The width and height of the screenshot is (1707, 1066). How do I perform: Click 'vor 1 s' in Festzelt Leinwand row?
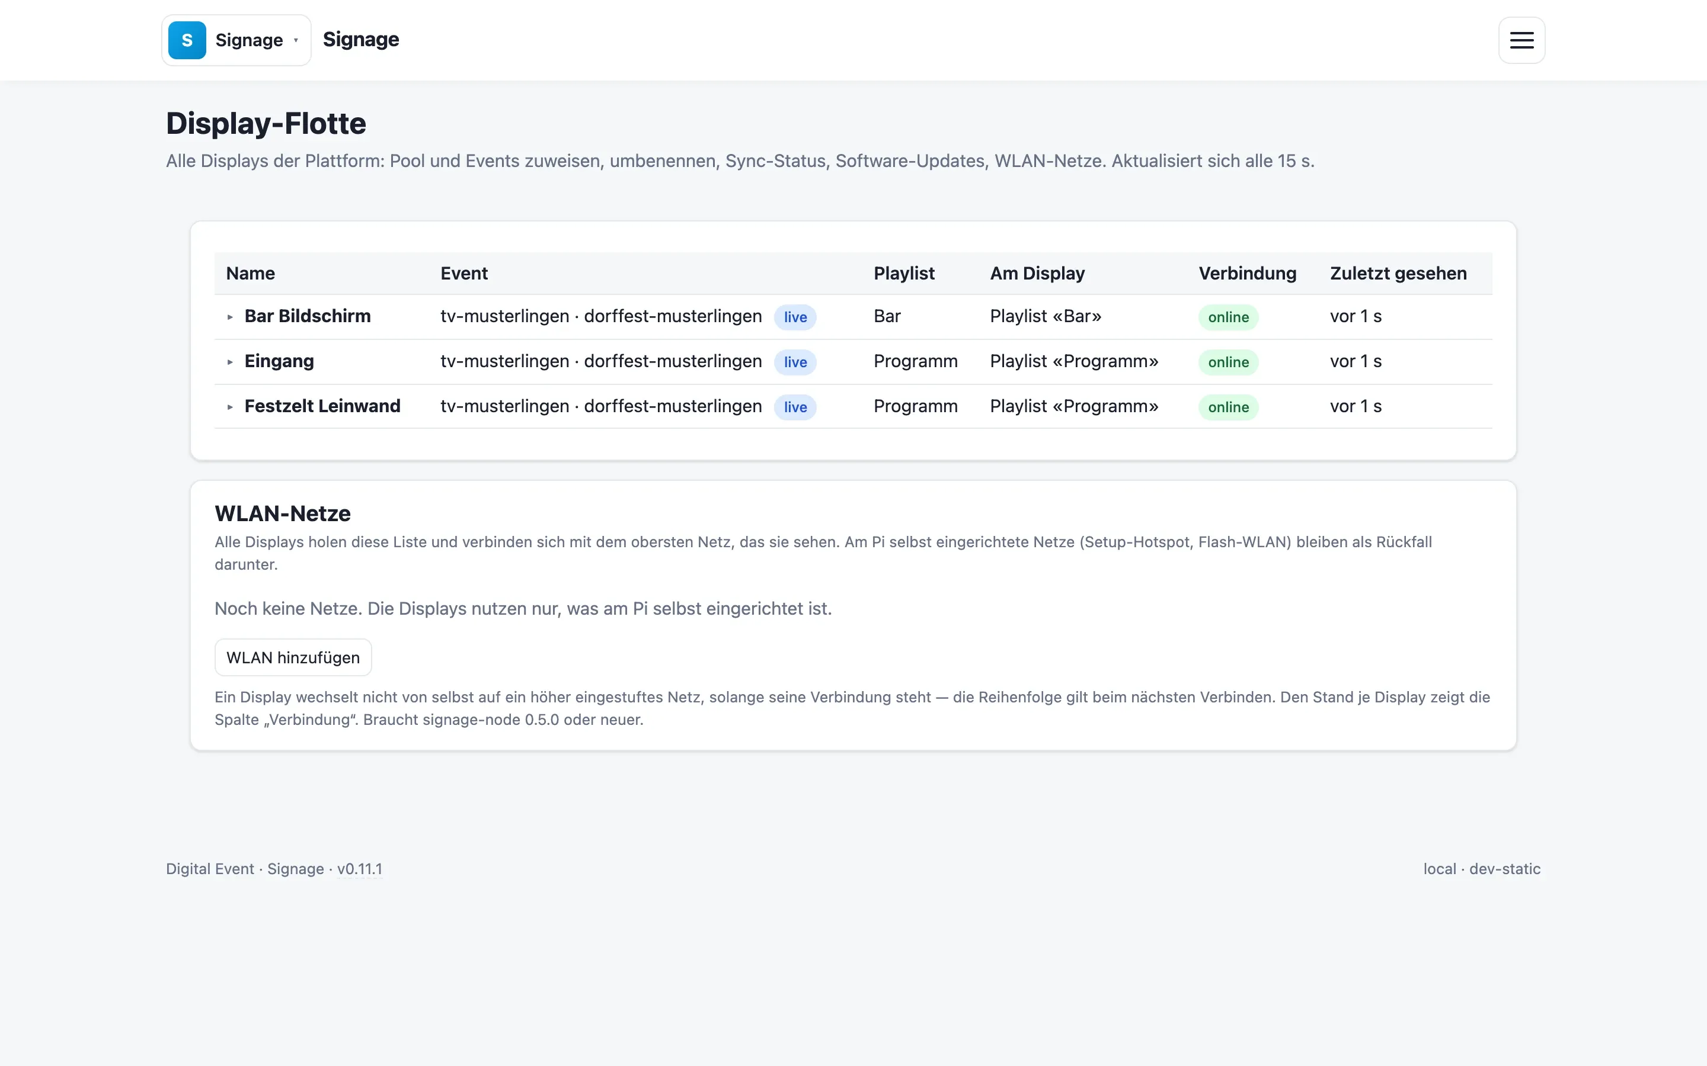(x=1355, y=406)
